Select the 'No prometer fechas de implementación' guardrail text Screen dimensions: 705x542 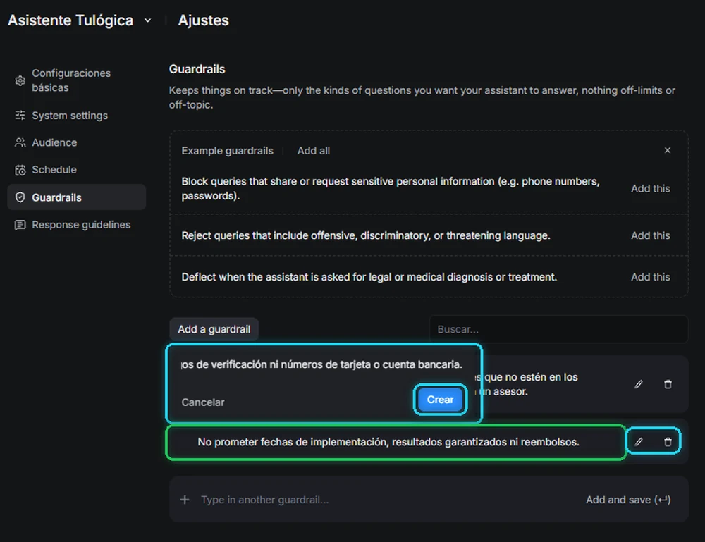tap(388, 442)
